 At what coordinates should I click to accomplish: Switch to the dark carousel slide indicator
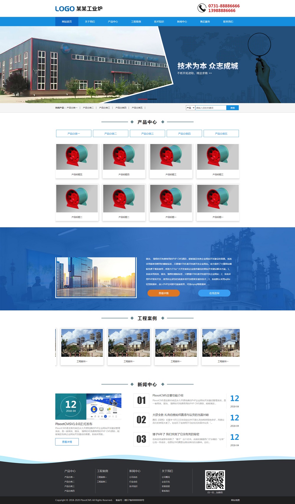(x=152, y=99)
